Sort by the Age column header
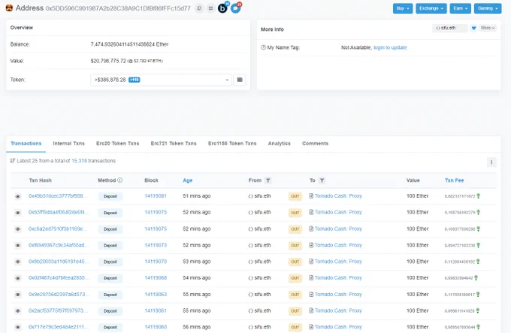The width and height of the screenshot is (511, 333). [188, 180]
